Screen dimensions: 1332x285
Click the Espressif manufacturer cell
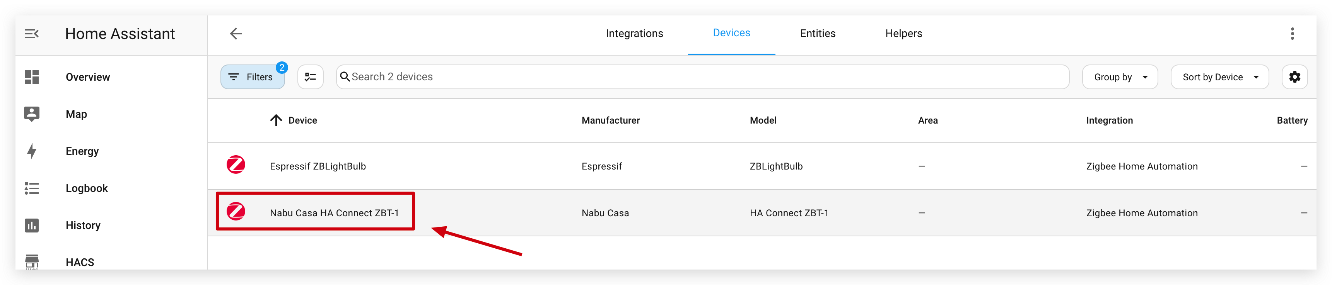(x=601, y=167)
